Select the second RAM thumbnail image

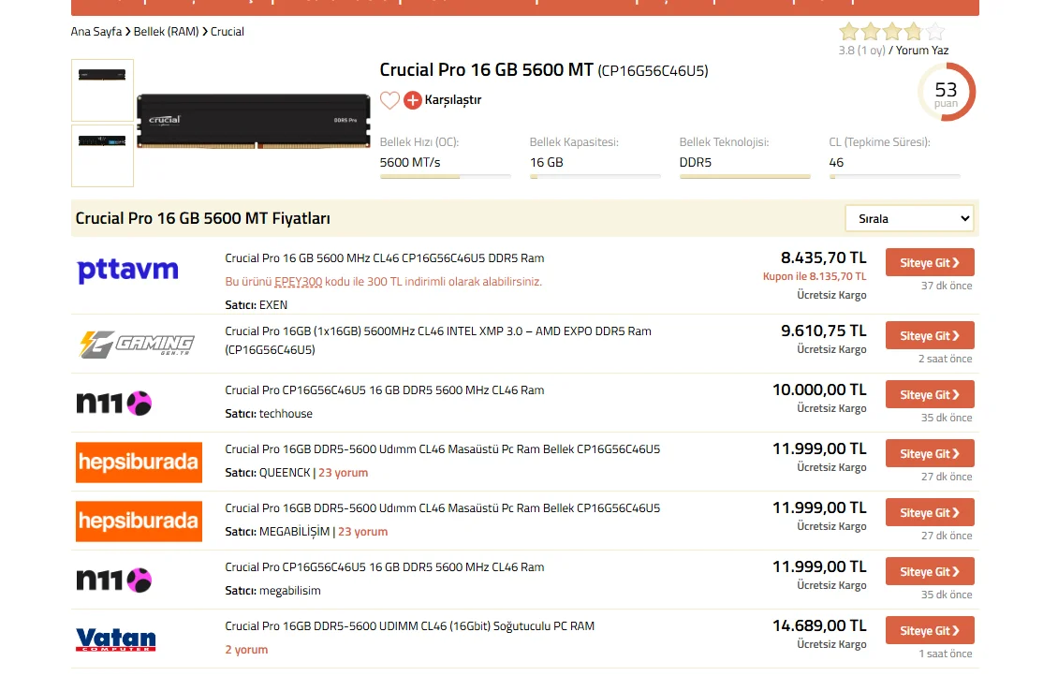pyautogui.click(x=102, y=155)
